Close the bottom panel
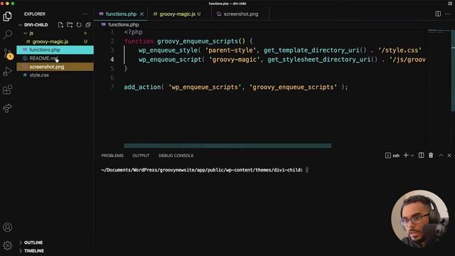 pos(449,156)
